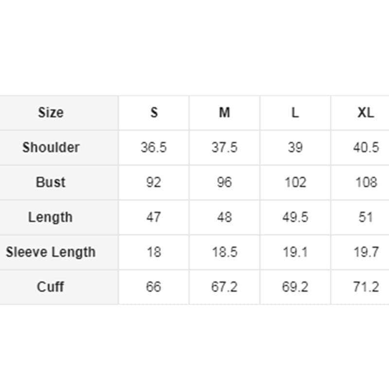Select the L size column header
The image size is (389, 389).
point(295,113)
